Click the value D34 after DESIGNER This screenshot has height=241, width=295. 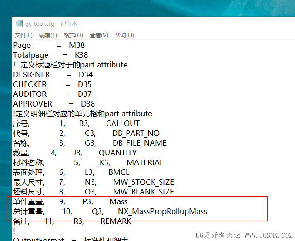[x=86, y=75]
